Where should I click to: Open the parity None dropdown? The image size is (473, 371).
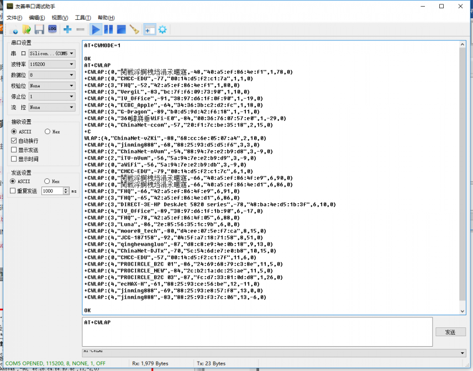(x=52, y=86)
